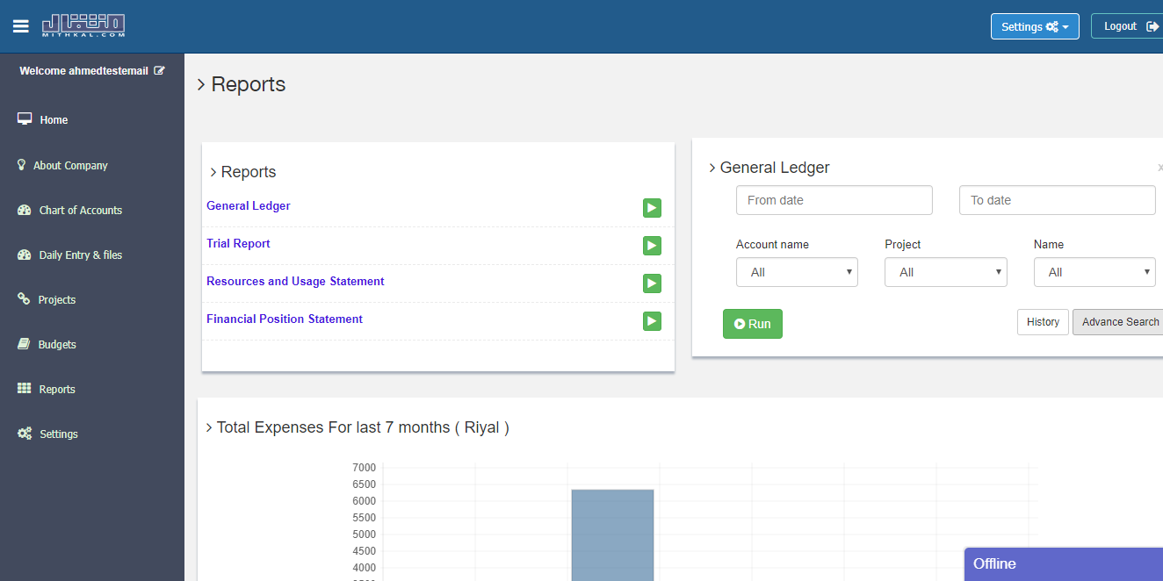Click the Mithkal.com logo

tap(83, 25)
